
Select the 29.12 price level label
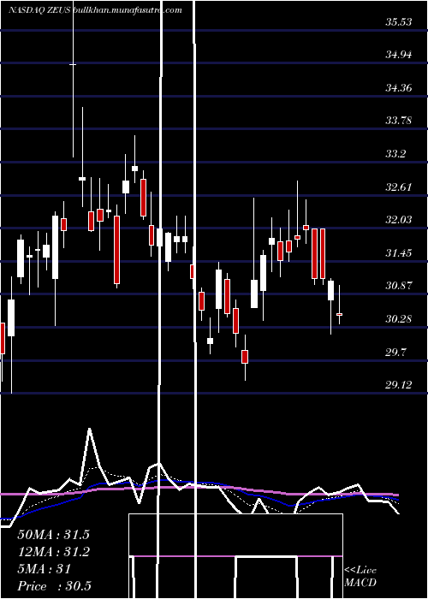399,385
